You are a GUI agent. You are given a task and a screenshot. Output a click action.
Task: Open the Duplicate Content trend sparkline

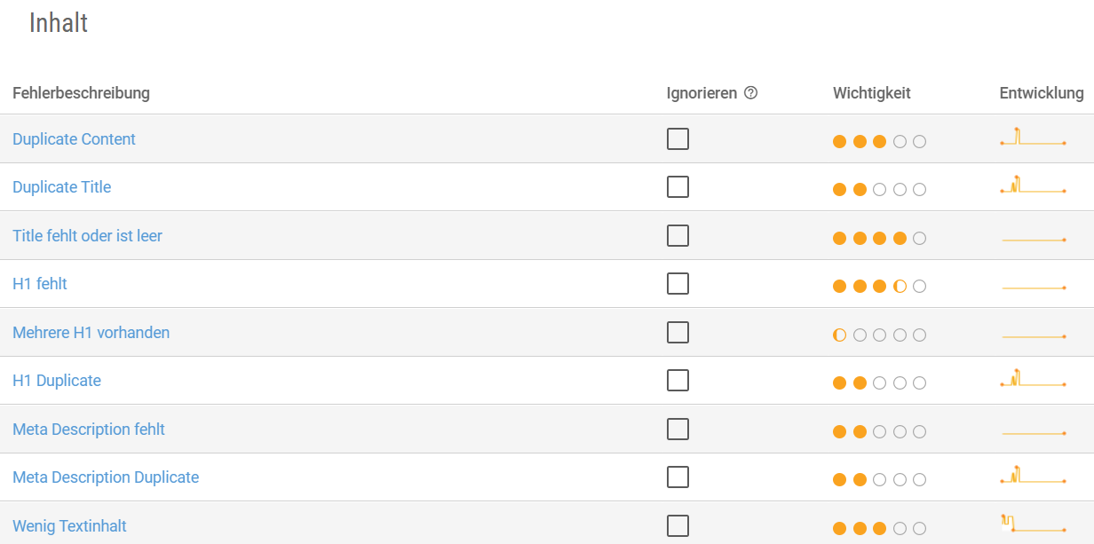(1033, 137)
